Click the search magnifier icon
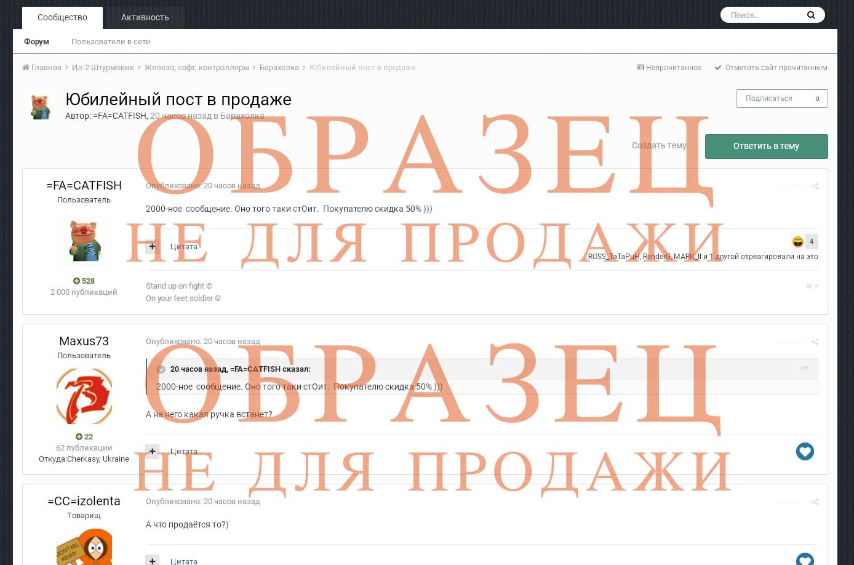 pos(811,15)
